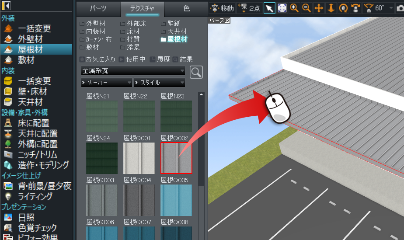
Task: Open the sidebar 敷材 item under 外装
Action: point(36,60)
